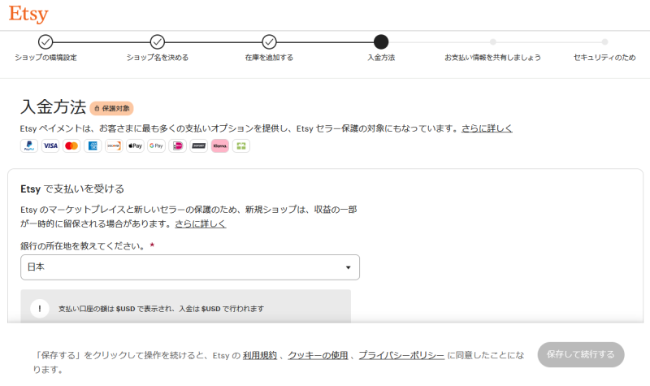
Task: Click the 銀行の所在地を教えてください label
Action: (83, 246)
